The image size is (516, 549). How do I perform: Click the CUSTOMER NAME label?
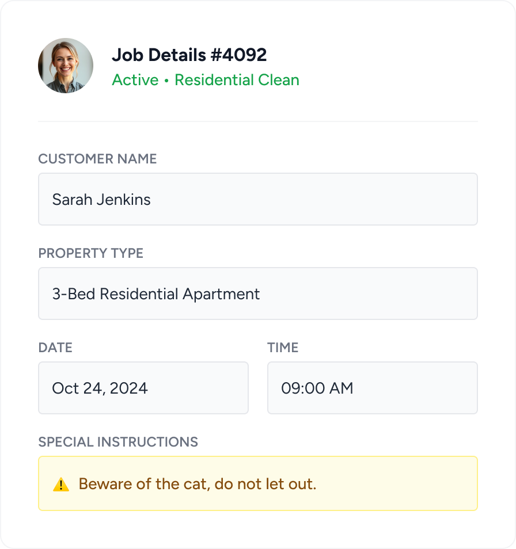(x=97, y=159)
